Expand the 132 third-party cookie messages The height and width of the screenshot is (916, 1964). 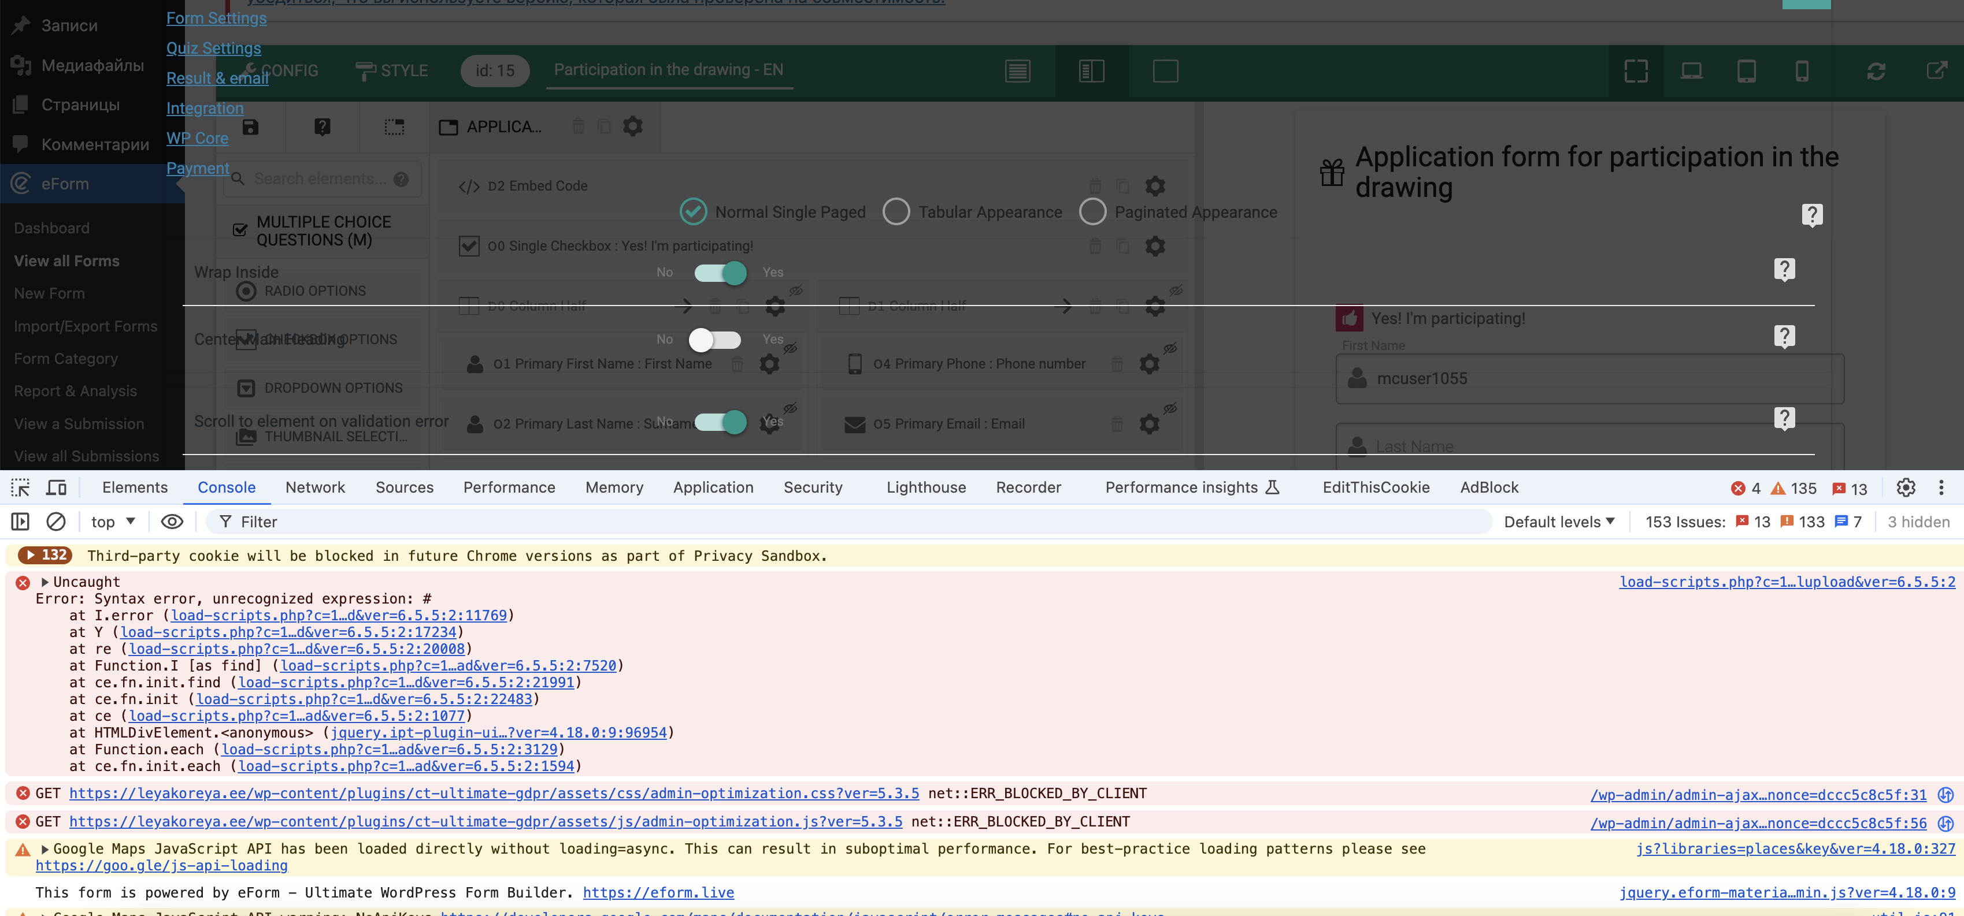click(x=45, y=556)
